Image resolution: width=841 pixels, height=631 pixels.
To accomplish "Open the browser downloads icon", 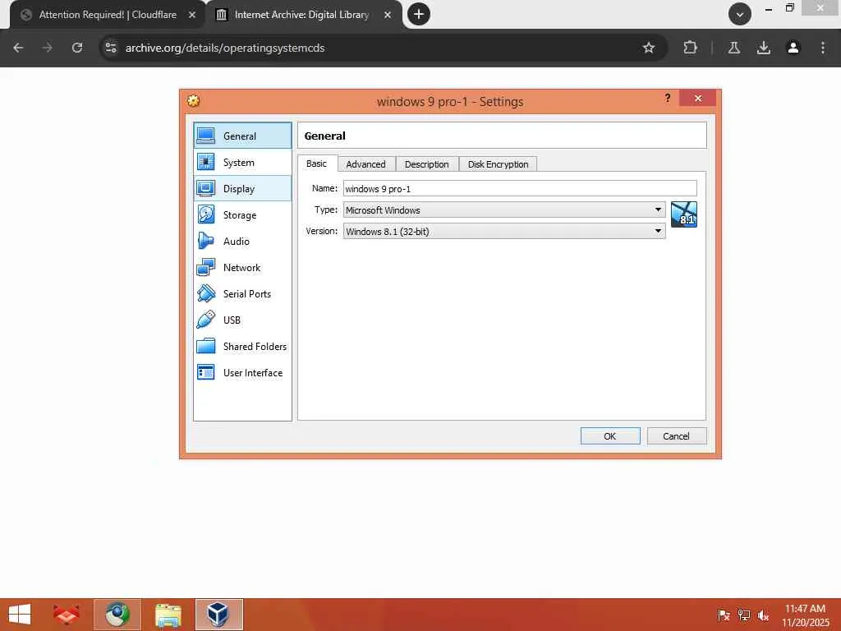I will pos(764,48).
